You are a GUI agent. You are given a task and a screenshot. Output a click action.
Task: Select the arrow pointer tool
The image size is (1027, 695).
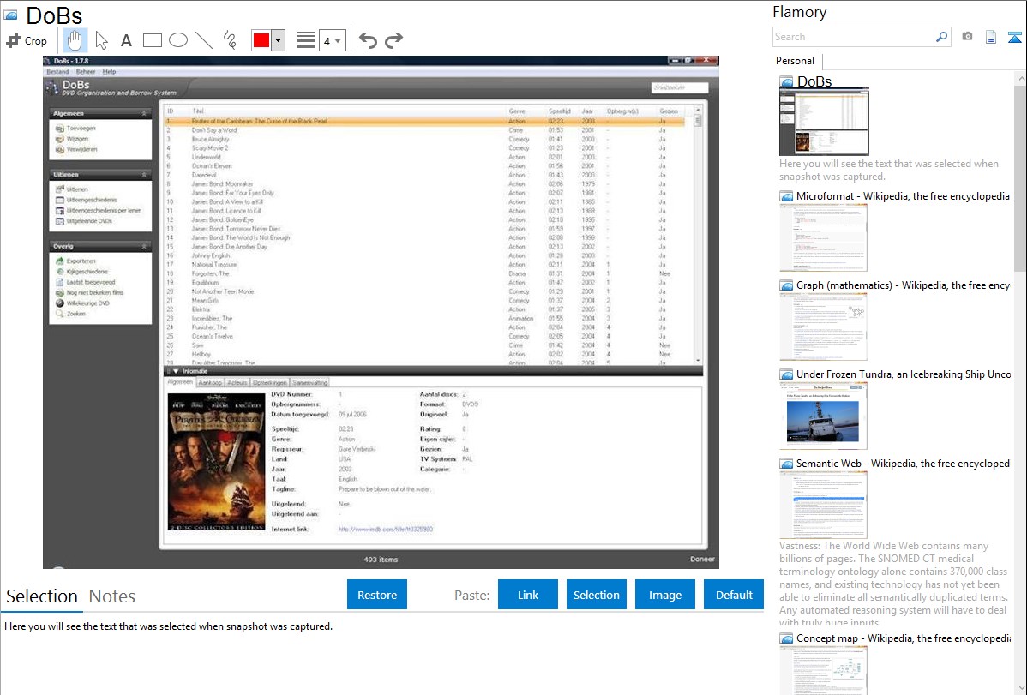pos(101,40)
